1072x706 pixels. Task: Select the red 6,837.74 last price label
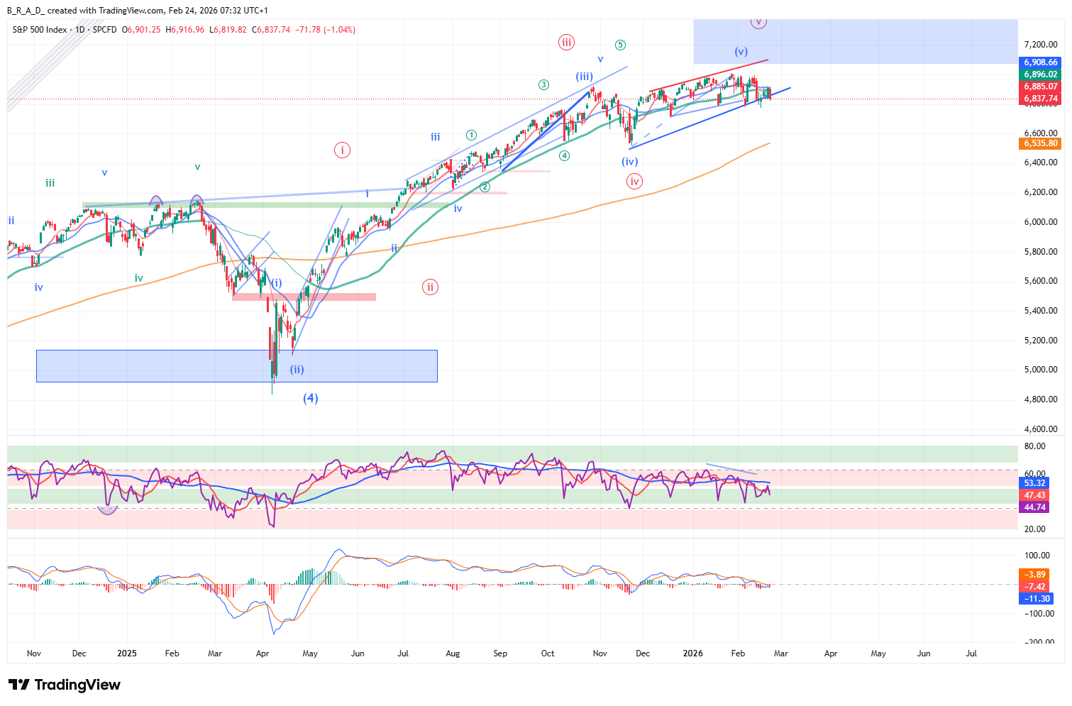(x=1040, y=99)
